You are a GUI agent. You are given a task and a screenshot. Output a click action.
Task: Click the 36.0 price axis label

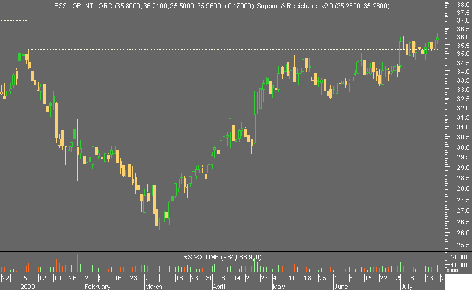463,37
